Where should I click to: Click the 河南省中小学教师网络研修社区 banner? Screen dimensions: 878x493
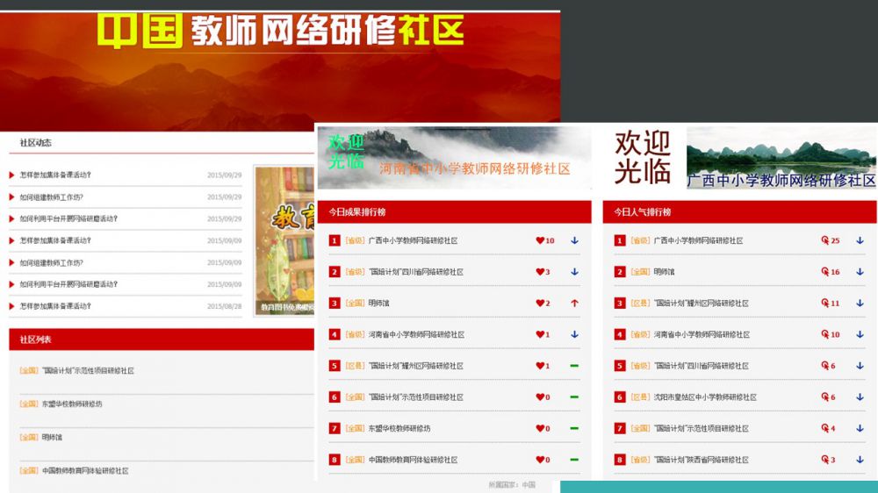453,158
